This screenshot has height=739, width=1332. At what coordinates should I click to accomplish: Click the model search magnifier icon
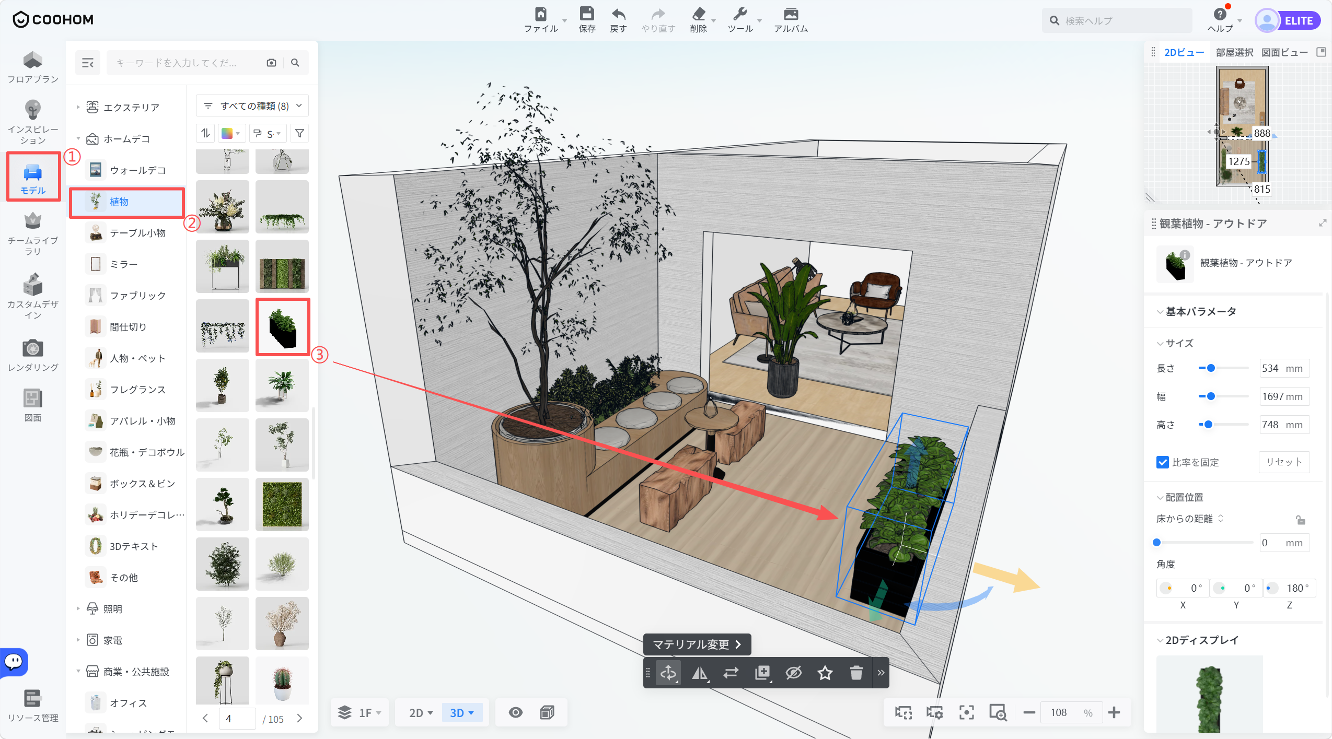click(295, 63)
